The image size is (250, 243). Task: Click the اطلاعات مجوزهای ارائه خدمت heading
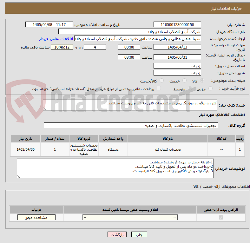coord(221,187)
